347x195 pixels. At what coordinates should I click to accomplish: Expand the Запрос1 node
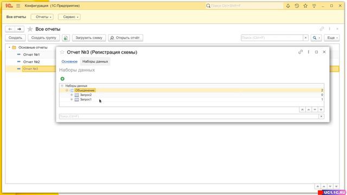tap(72, 100)
